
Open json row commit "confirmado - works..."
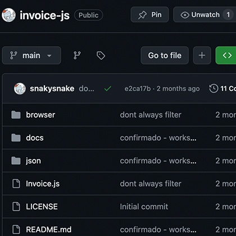158,161
